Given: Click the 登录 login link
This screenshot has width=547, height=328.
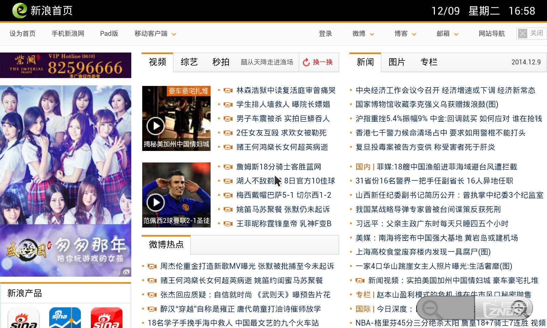Looking at the screenshot, I should (325, 34).
